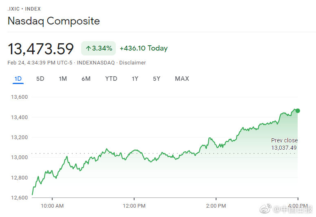Click the Nasdaq Composite title

[54, 21]
